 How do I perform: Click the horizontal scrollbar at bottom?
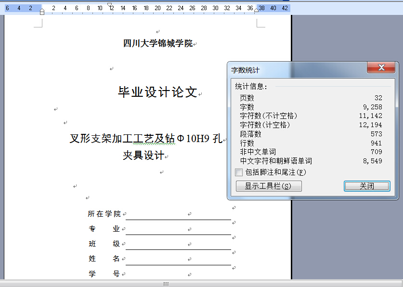point(166,284)
